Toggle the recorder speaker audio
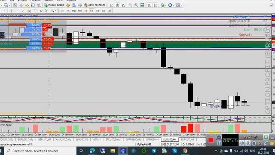This screenshot has width=275, height=155. pyautogui.click(x=241, y=143)
